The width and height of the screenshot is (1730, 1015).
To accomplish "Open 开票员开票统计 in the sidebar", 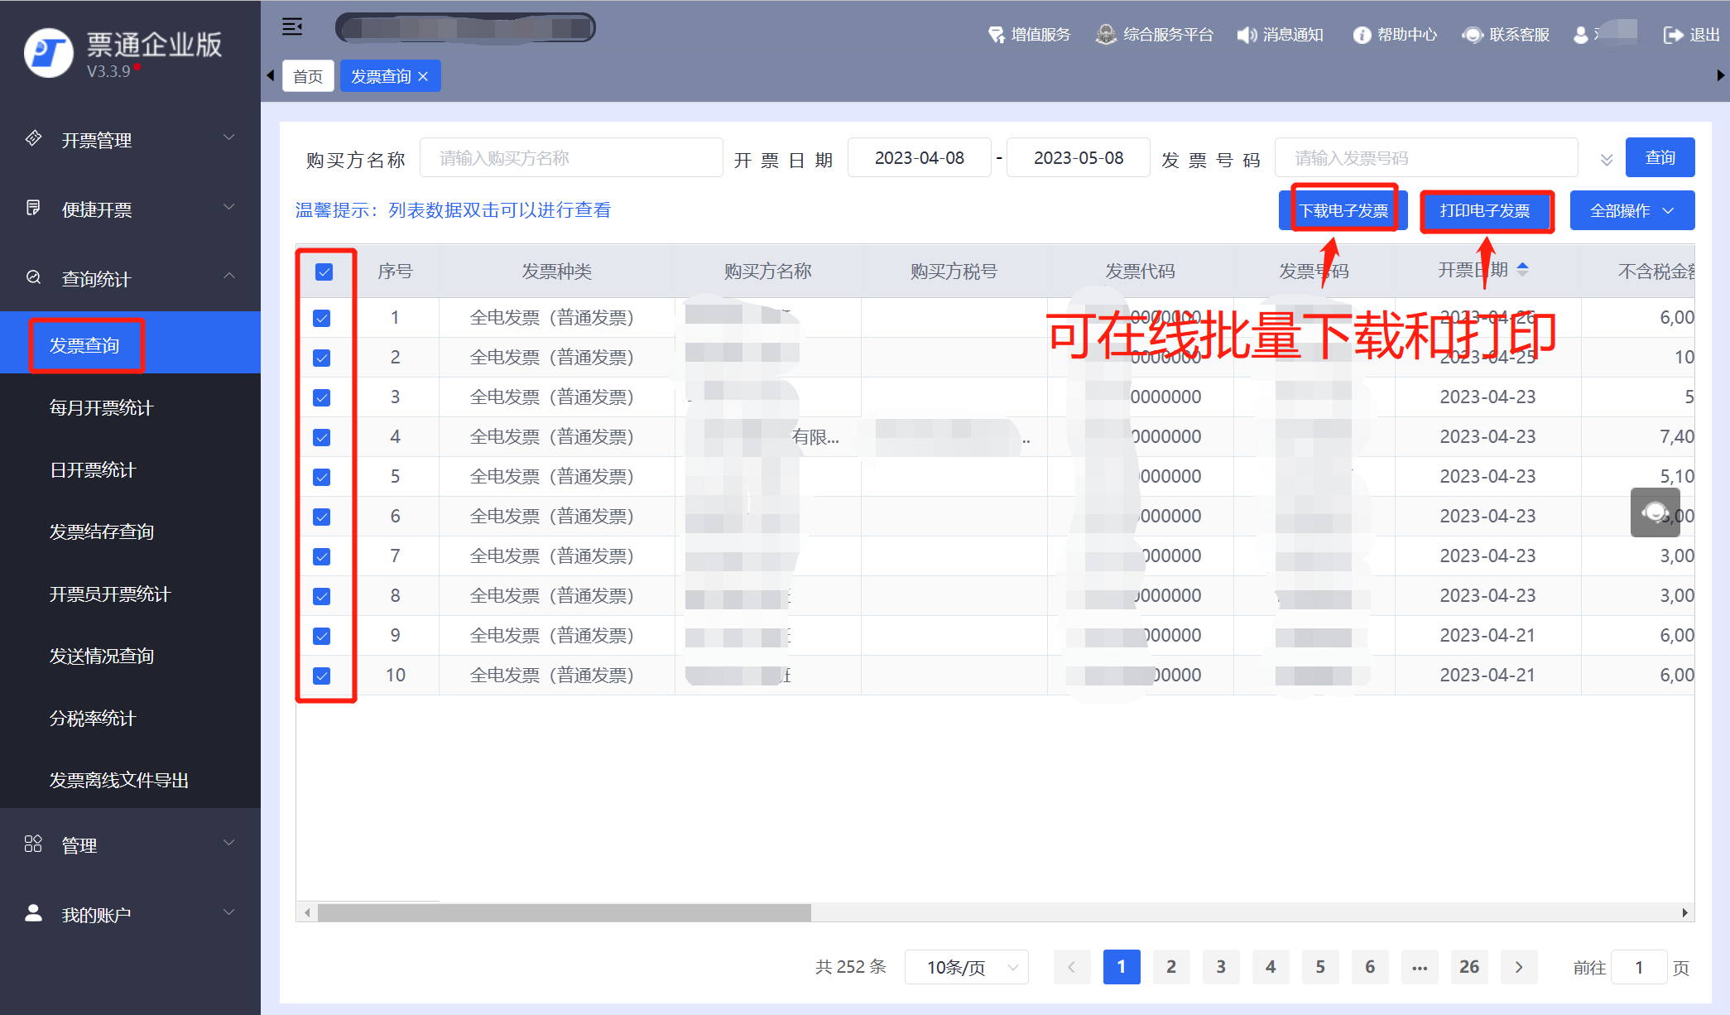I will click(130, 594).
